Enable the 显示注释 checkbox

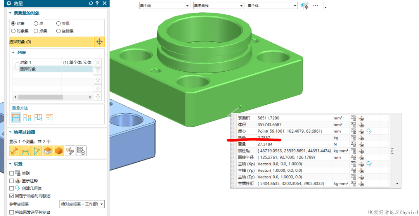click(x=11, y=181)
